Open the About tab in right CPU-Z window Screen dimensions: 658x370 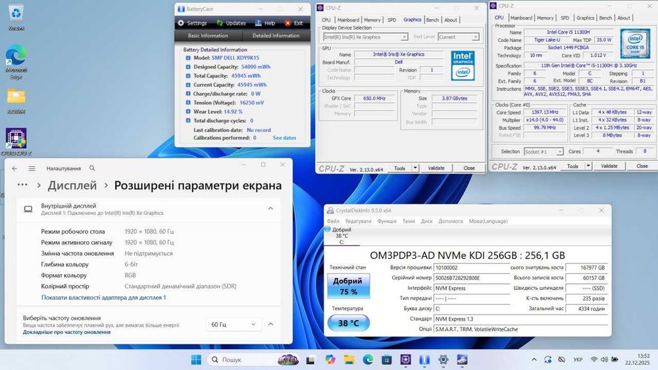coord(624,18)
